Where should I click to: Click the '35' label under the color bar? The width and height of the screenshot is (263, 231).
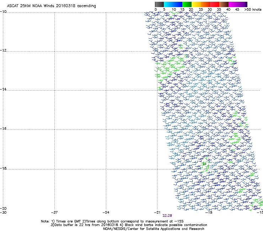point(219,10)
